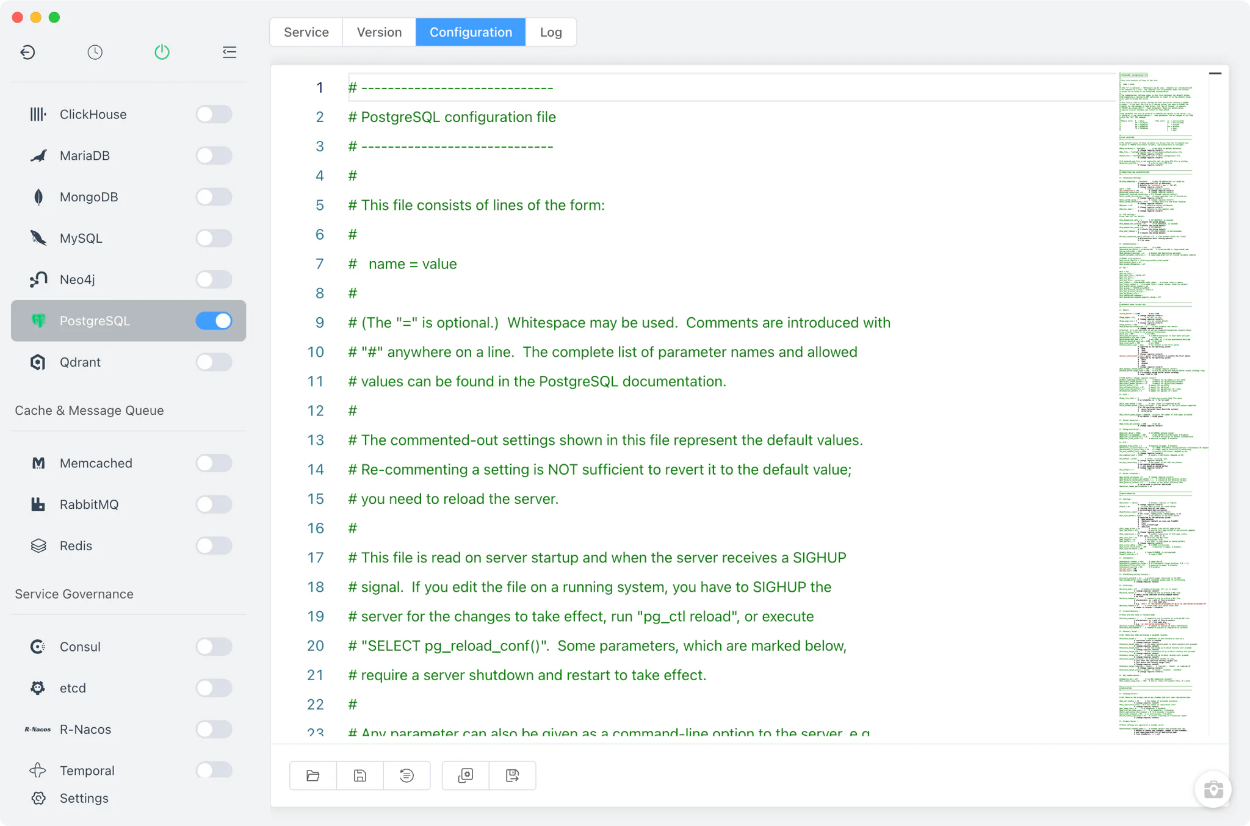1250x826 pixels.
Task: Enable the Redis switch
Action: (x=214, y=546)
